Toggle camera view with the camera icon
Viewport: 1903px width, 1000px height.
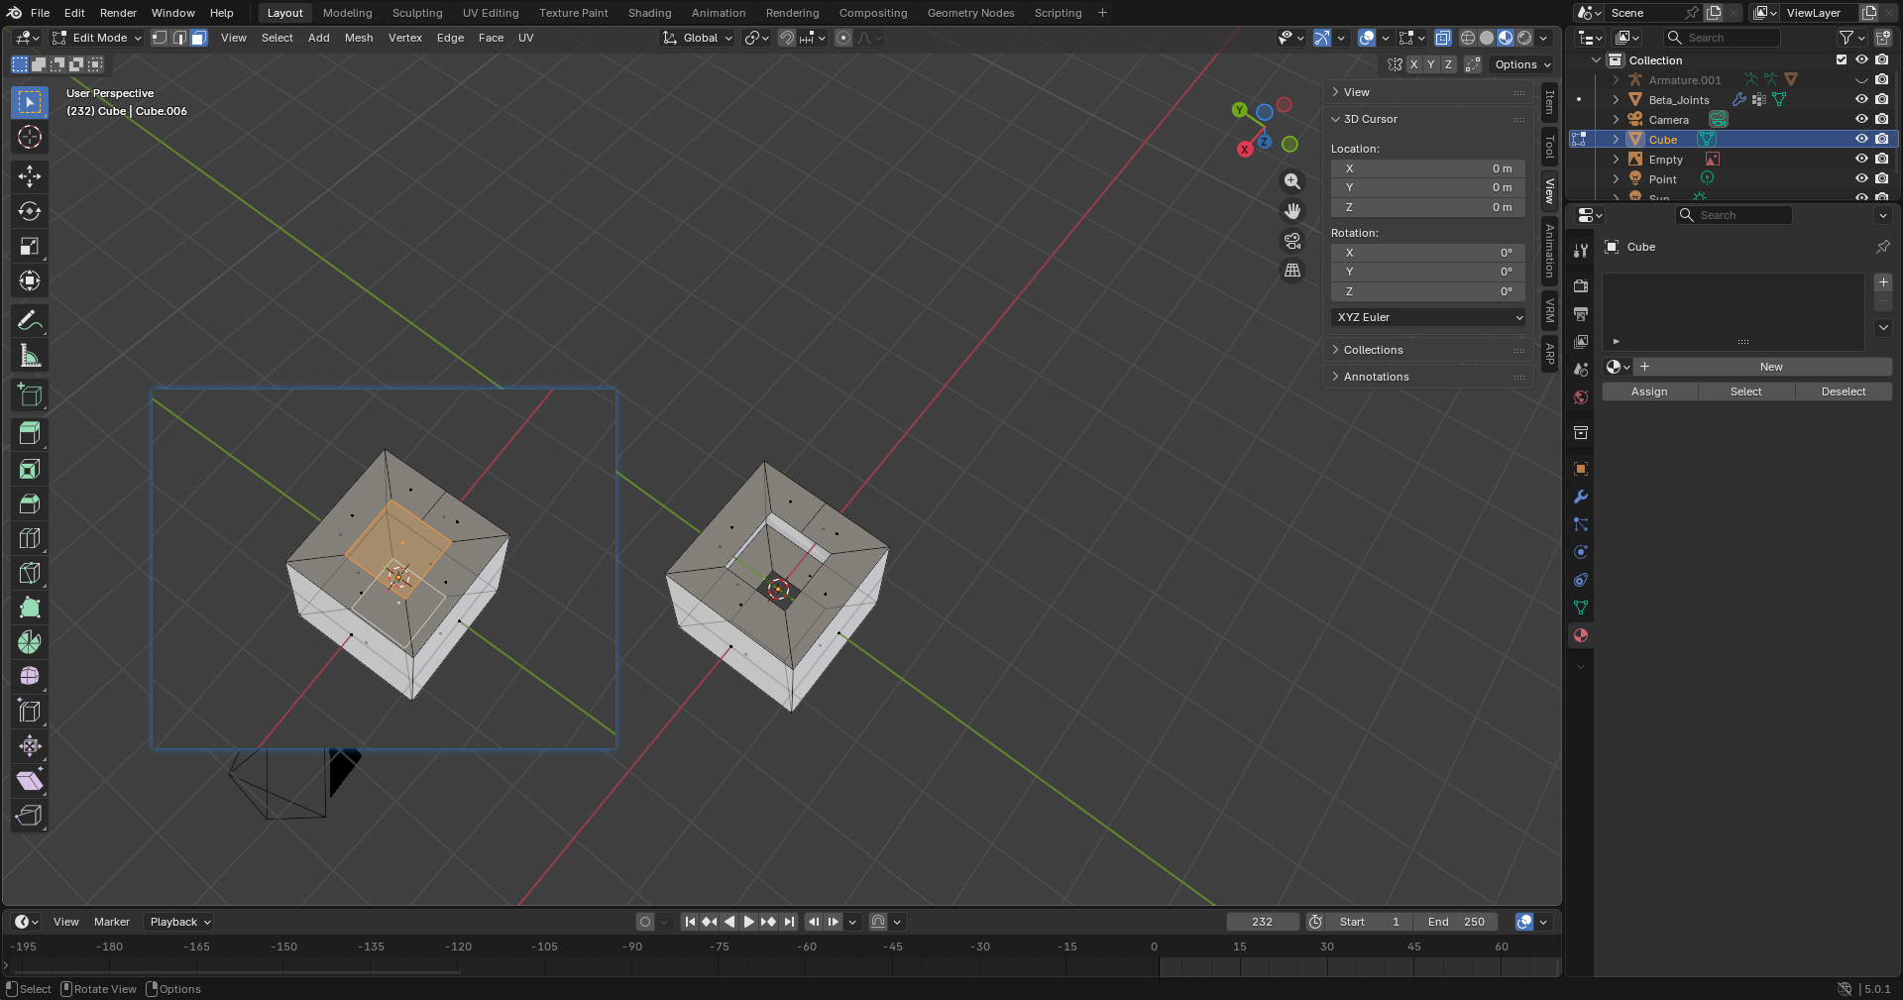[x=1292, y=241]
